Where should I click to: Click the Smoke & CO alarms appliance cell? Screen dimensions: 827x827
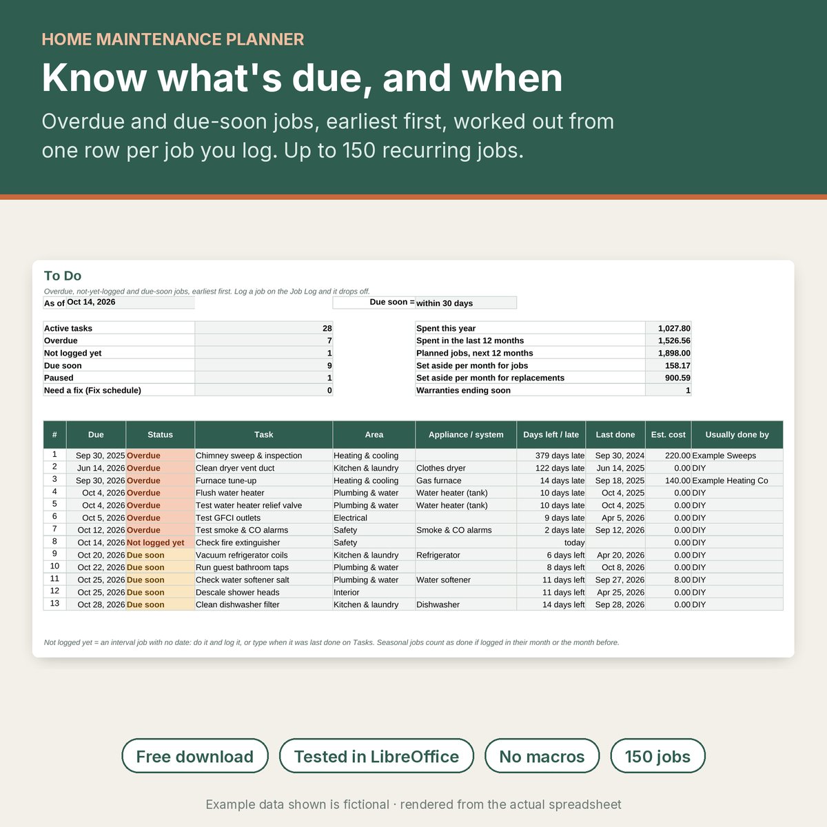(x=466, y=530)
